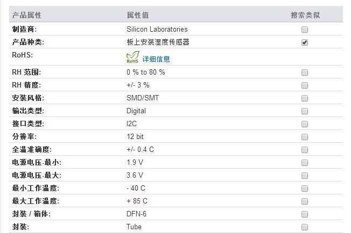The image size is (351, 233).
Task: Enable the RH 精度 +/- 3% checkbox
Action: (305, 85)
